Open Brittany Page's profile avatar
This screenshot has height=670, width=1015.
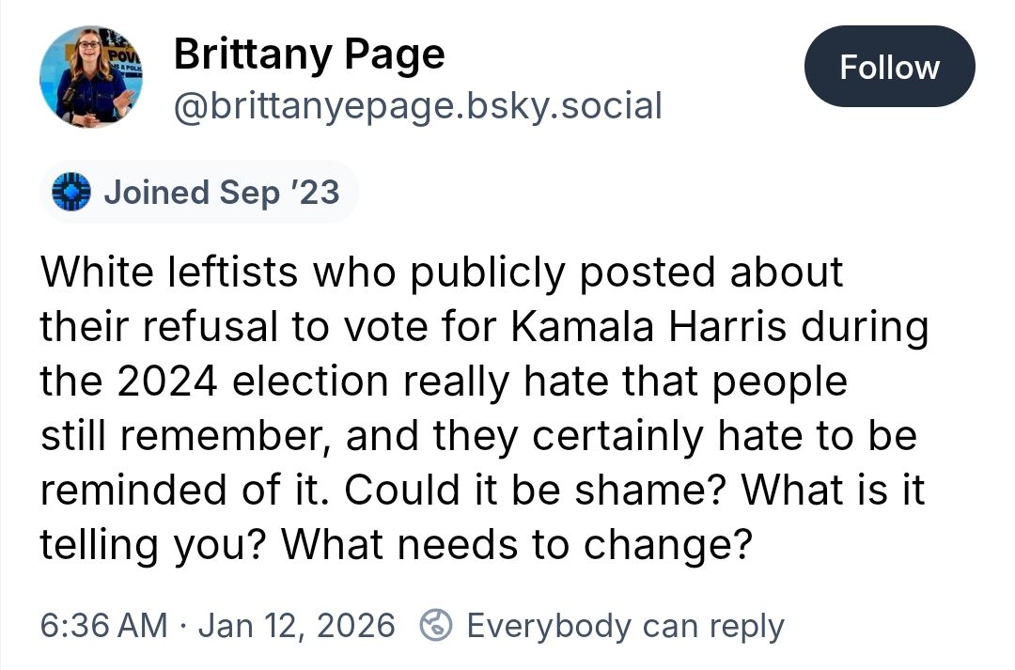coord(89,80)
